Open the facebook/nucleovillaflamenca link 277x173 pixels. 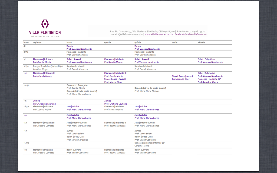[190, 34]
